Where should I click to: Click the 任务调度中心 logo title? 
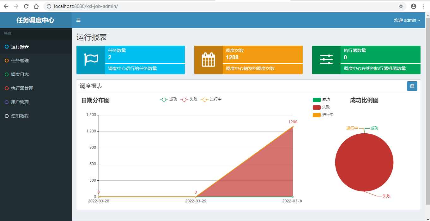click(35, 20)
